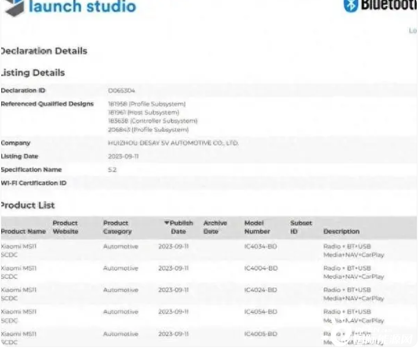418x350 pixels.
Task: Click description of IC4034-BD row
Action: [353, 251]
